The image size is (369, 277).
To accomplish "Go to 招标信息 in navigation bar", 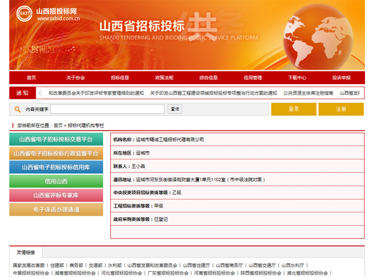I will coord(119,78).
